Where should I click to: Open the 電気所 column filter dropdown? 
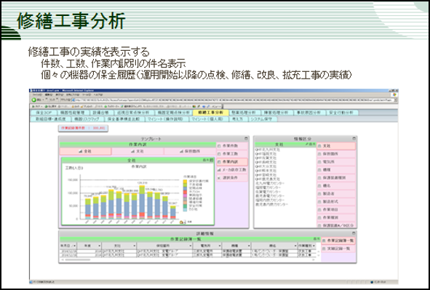pyautogui.click(x=220, y=246)
